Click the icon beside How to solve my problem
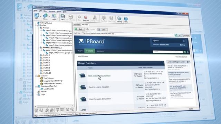Viewport: 221px width, 124px height. (83, 75)
